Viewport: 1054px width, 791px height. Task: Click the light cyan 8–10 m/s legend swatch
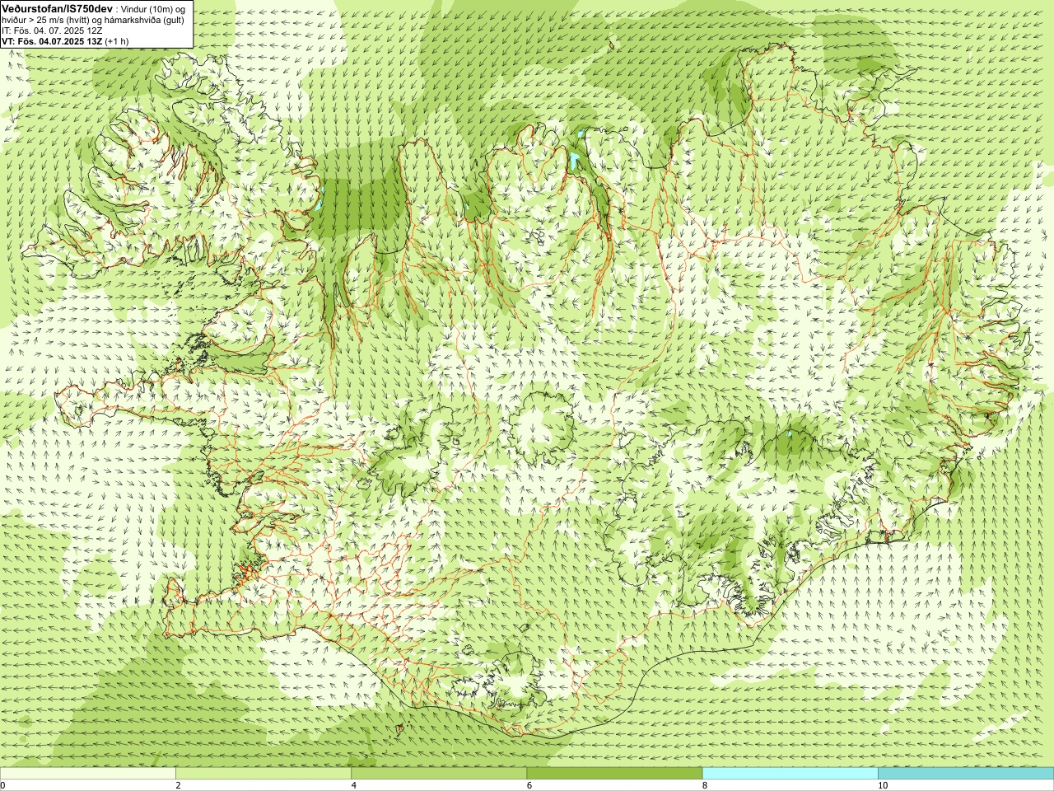pos(790,774)
